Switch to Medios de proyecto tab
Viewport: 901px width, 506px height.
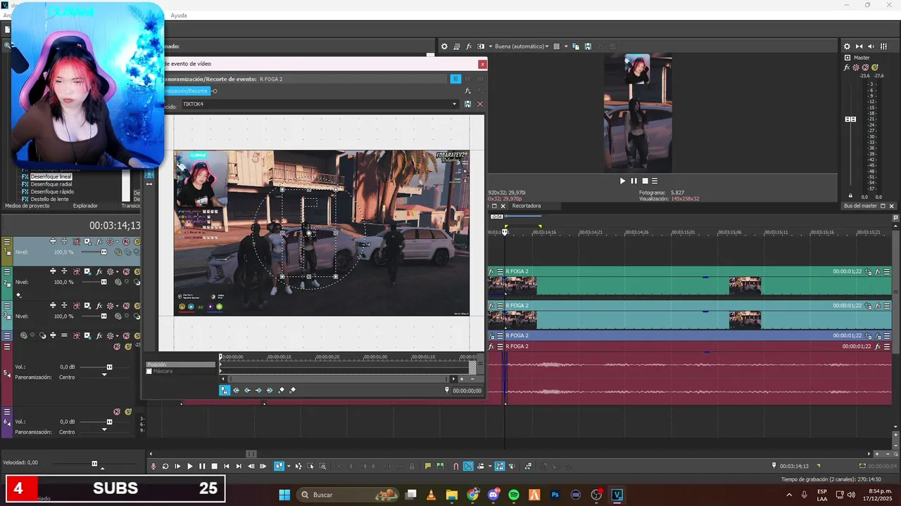coord(27,206)
